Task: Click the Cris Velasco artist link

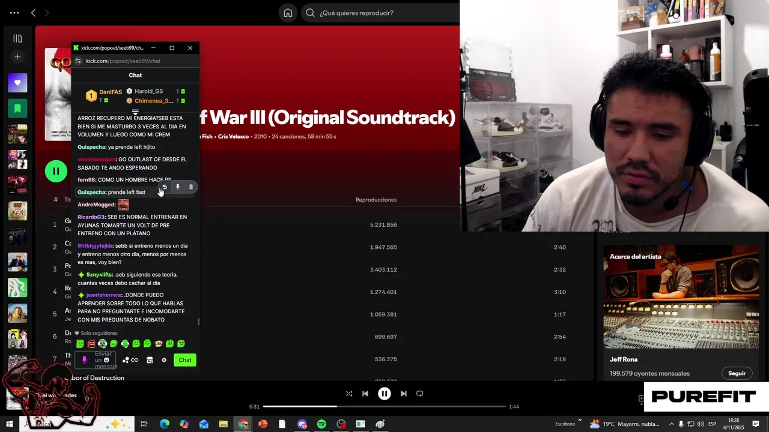Action: pyautogui.click(x=233, y=136)
